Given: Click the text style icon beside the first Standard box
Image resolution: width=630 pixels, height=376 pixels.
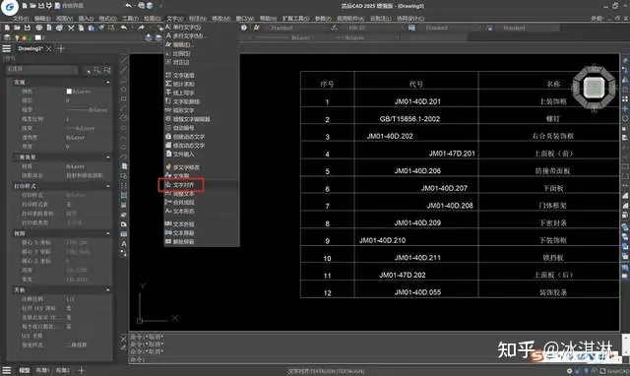Looking at the screenshot, I should [x=256, y=28].
